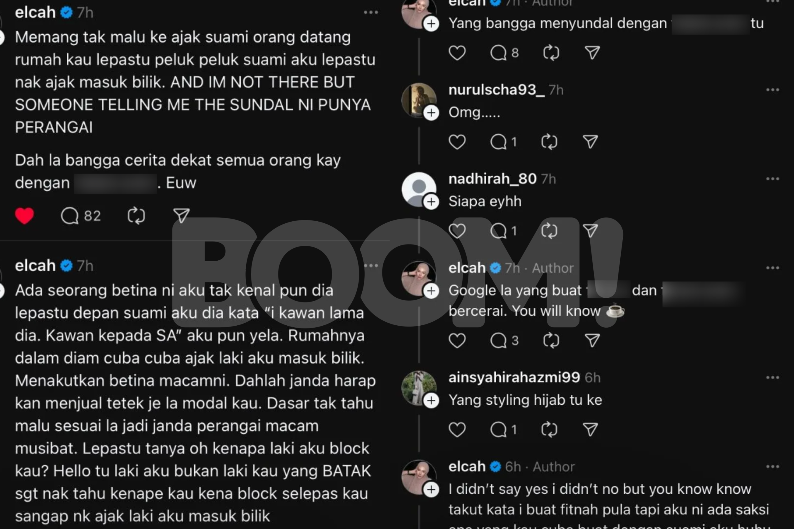Open nurulscha93_'s profile from the username

click(x=496, y=90)
